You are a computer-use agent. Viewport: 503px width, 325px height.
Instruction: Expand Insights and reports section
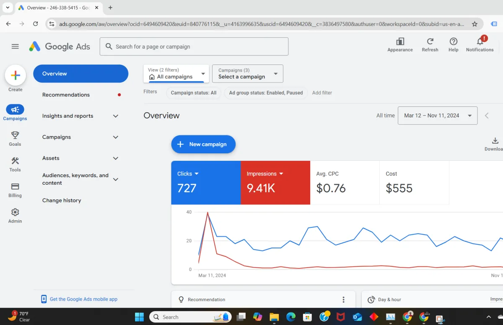116,116
